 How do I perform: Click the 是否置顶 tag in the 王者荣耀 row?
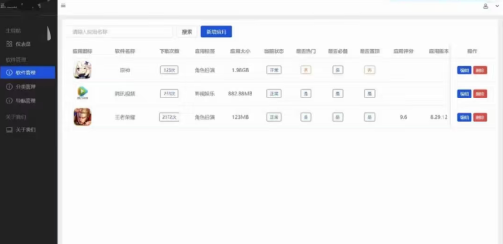coord(370,117)
